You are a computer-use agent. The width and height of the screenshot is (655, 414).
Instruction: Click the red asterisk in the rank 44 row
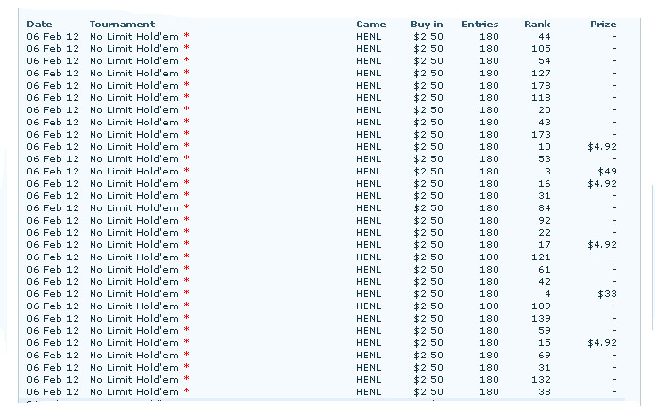coord(186,35)
